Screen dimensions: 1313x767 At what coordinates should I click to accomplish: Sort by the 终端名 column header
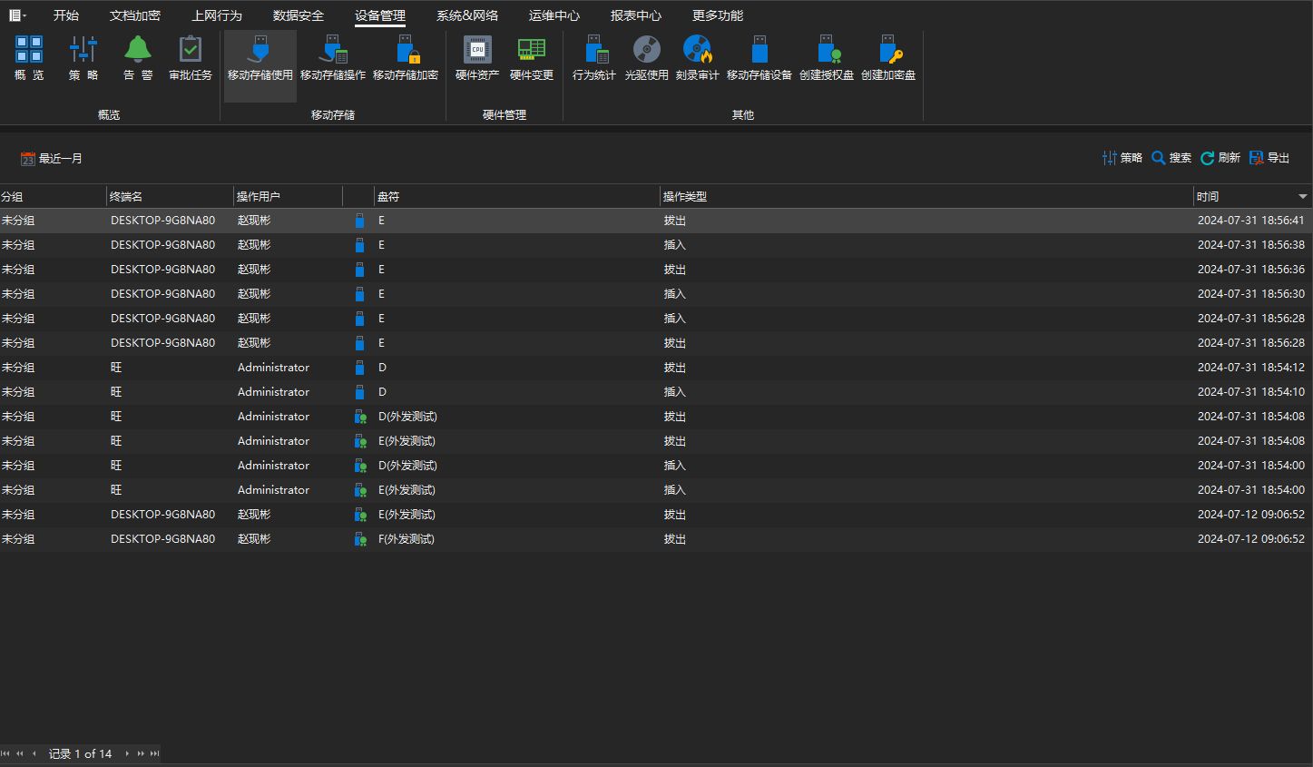[x=170, y=197]
